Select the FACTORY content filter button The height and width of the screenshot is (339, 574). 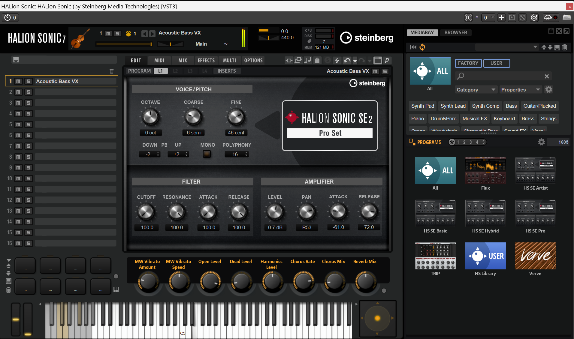pos(468,63)
